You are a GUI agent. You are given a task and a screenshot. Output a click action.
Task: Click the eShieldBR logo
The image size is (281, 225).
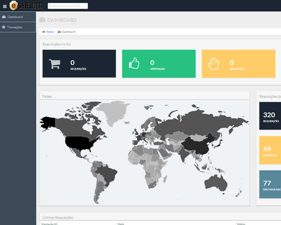(27, 6)
